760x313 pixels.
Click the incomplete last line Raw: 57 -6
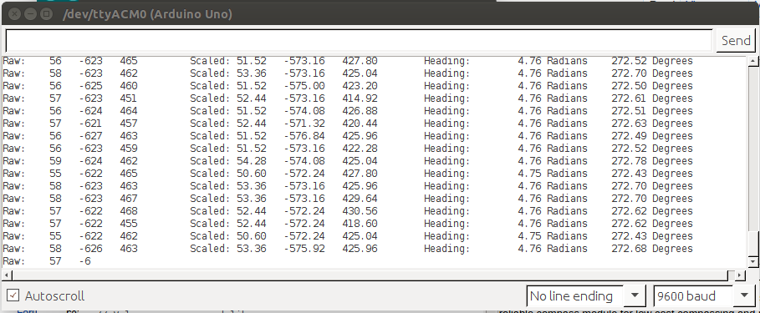(x=47, y=261)
